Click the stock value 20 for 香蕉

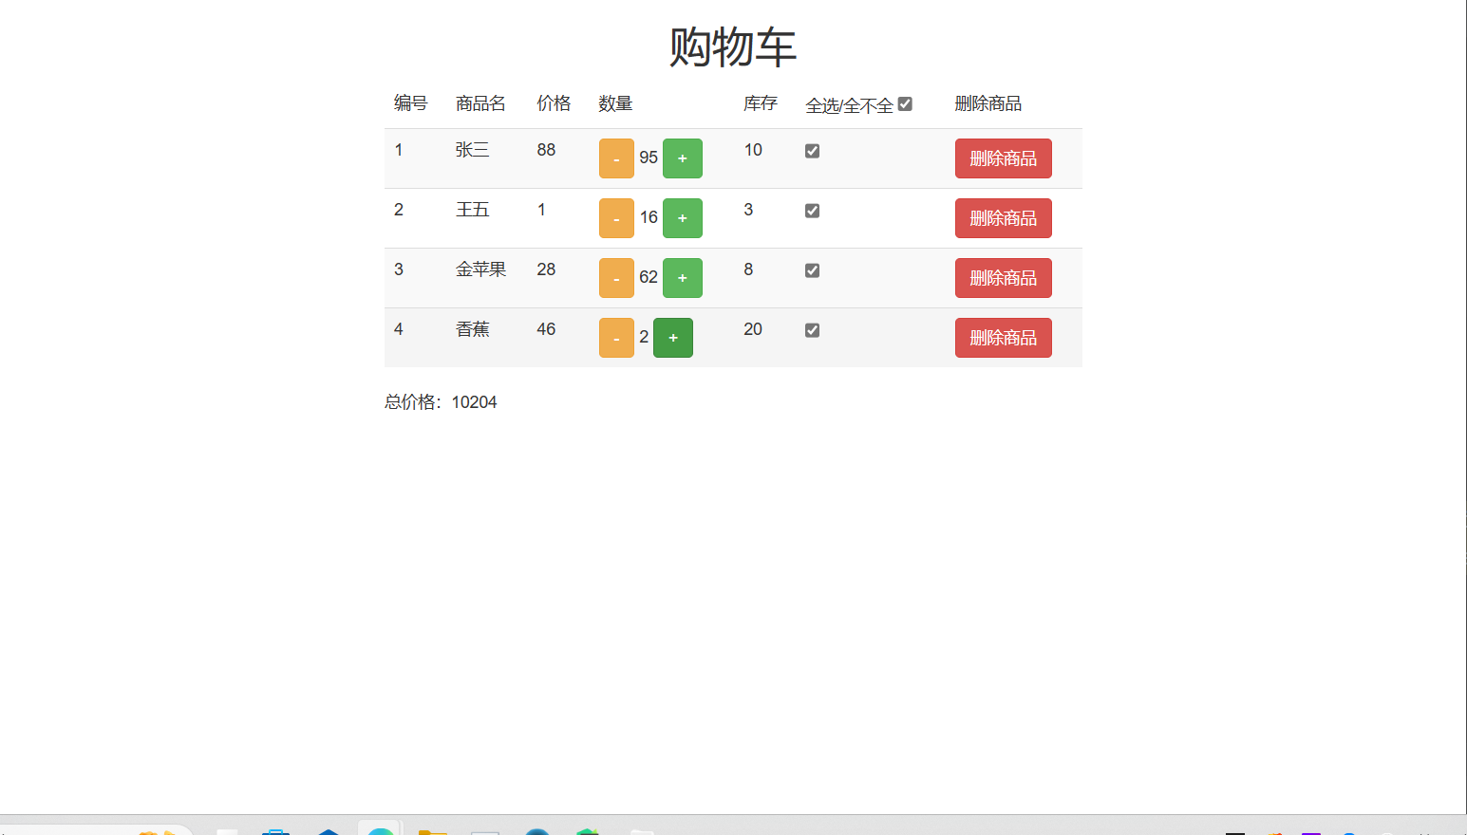(x=753, y=329)
